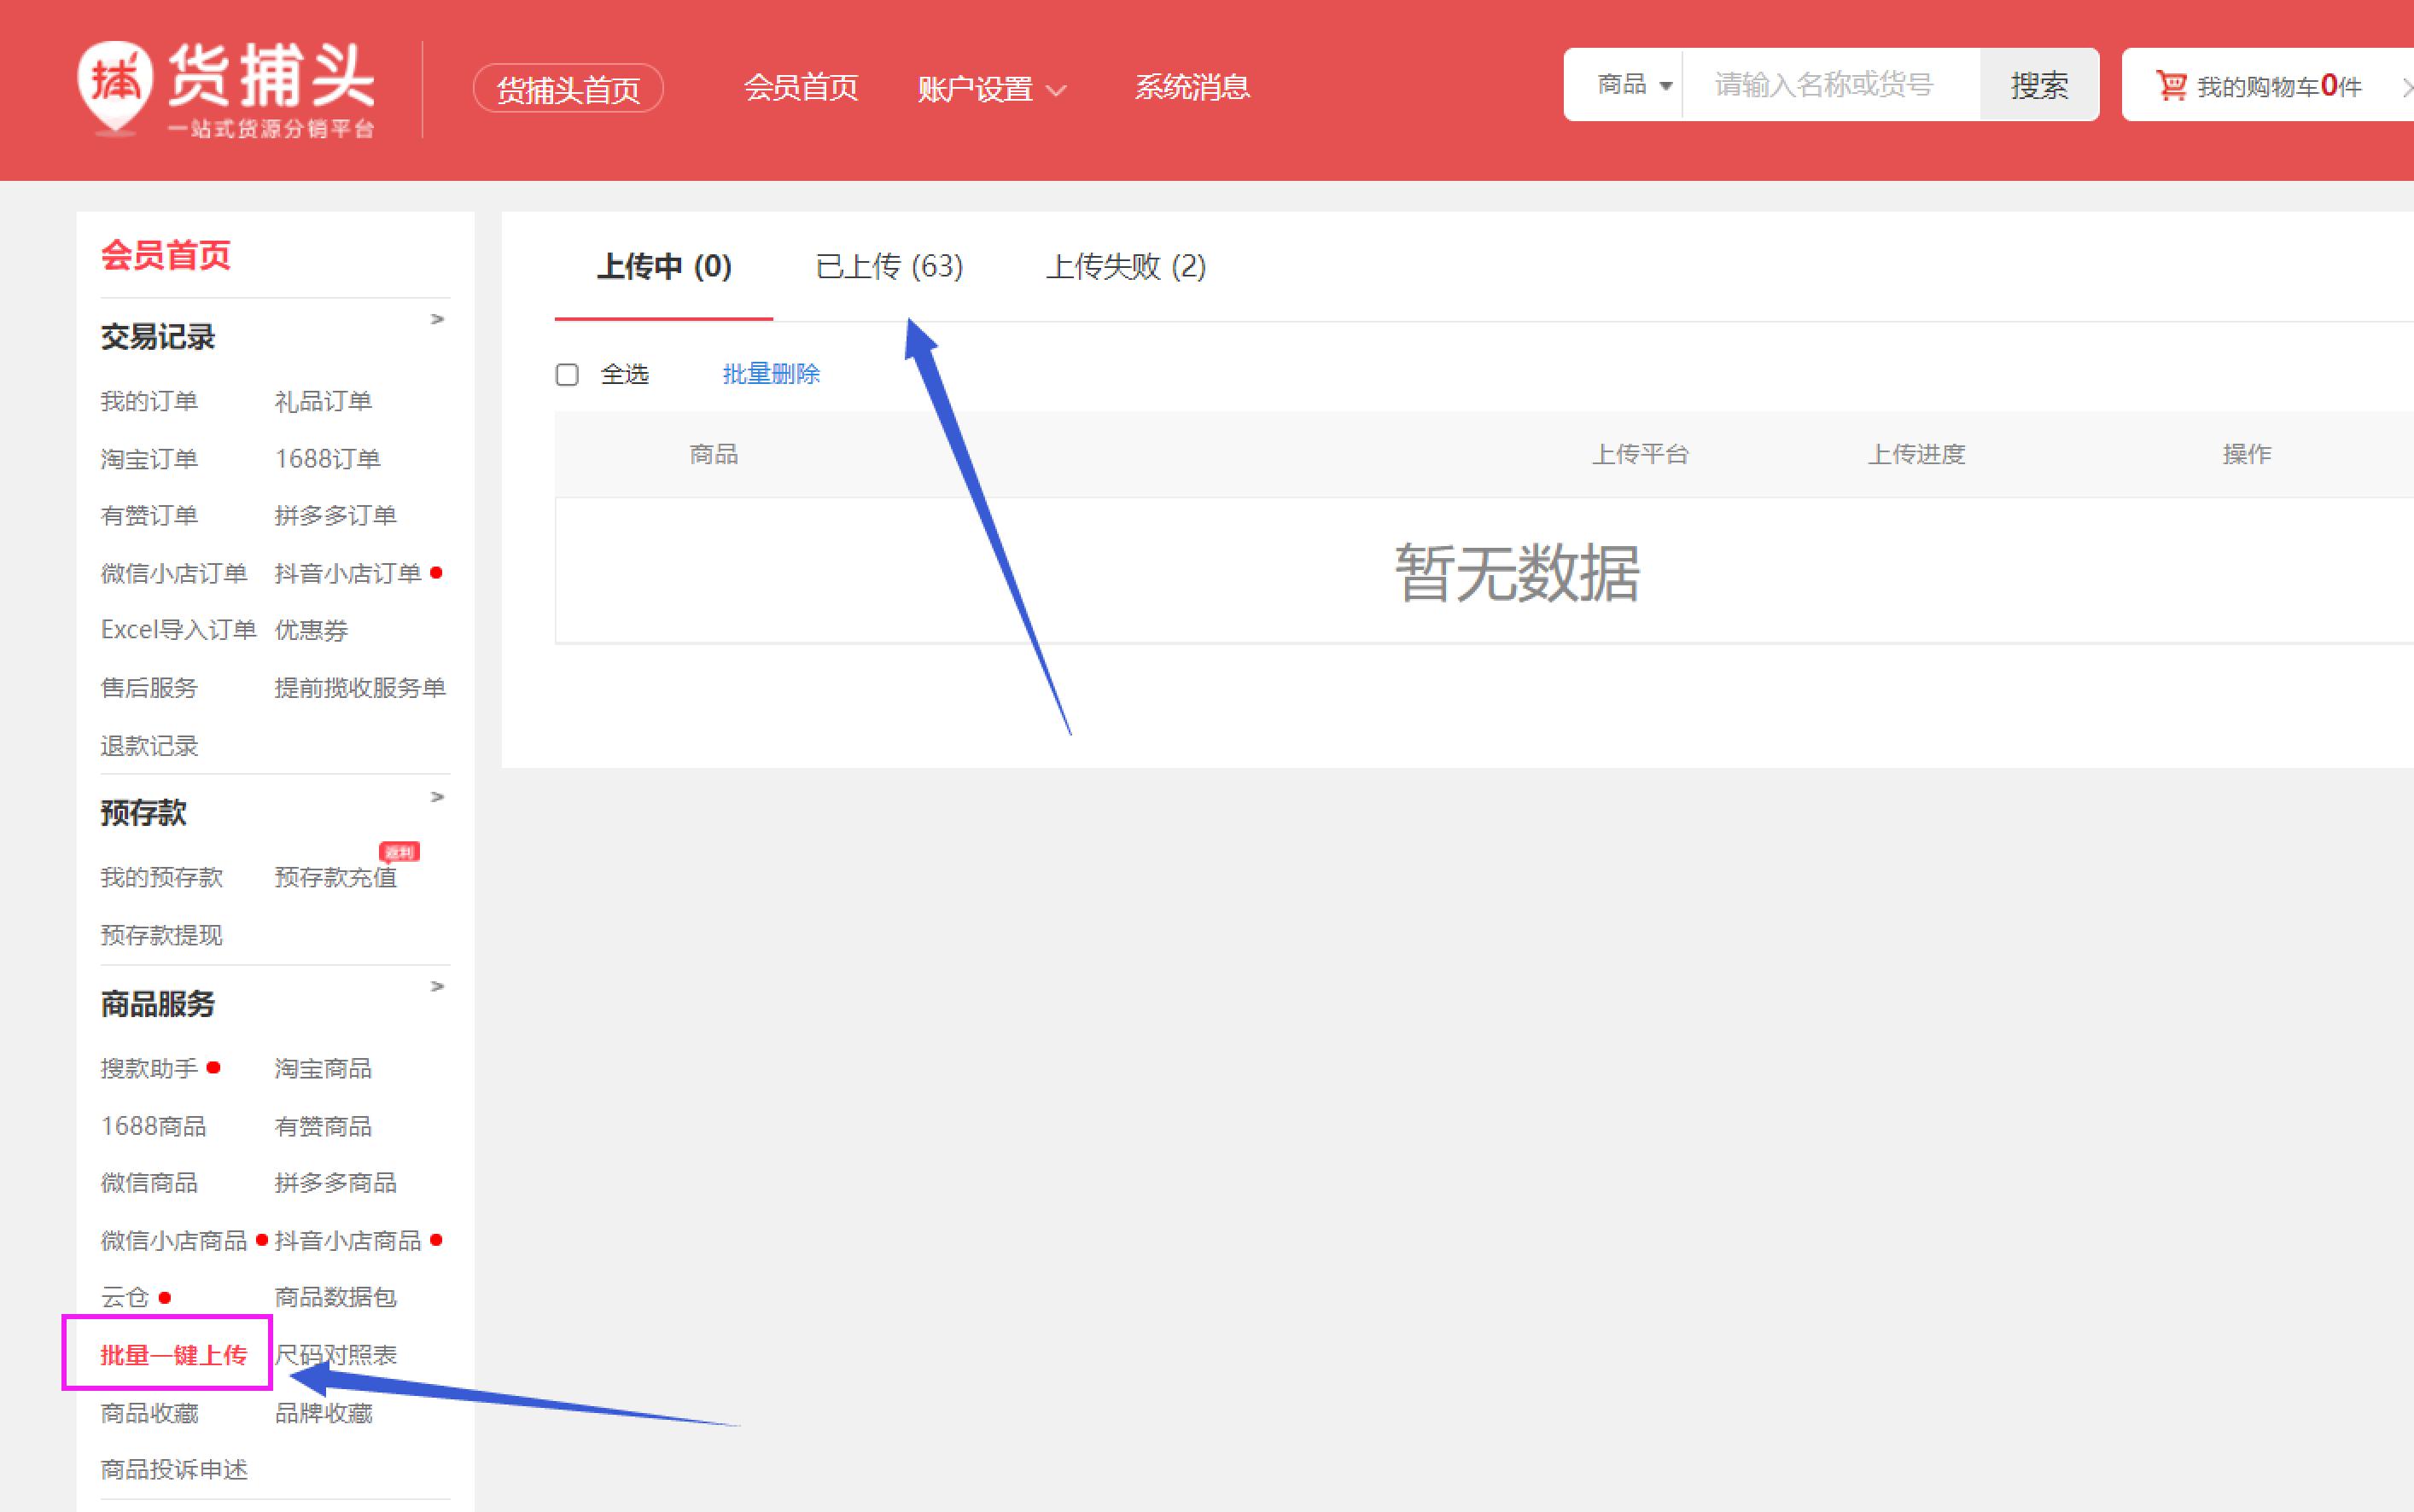
Task: Click the 搜索 button
Action: [x=2039, y=85]
